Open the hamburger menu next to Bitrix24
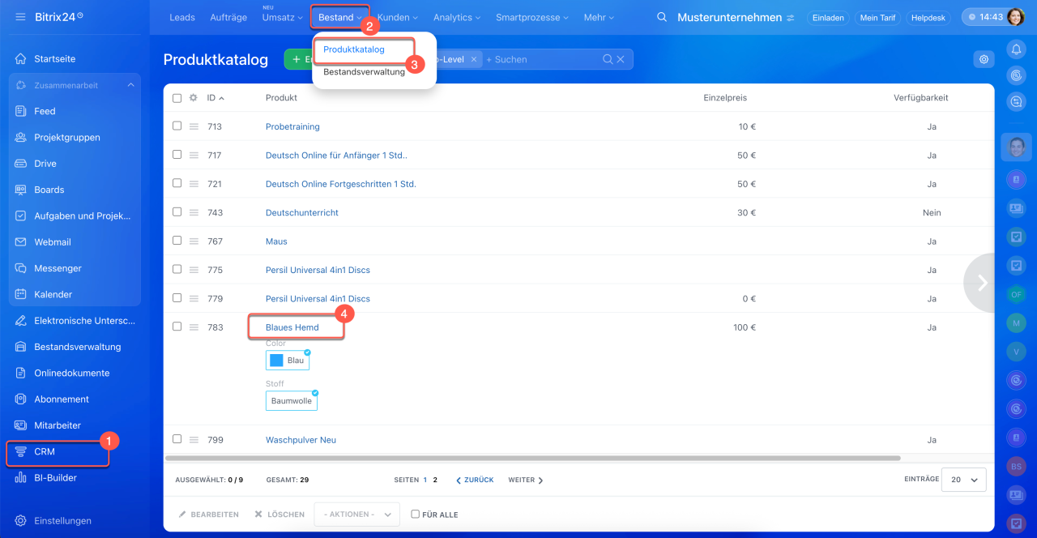Viewport: 1037px width, 538px height. (20, 17)
